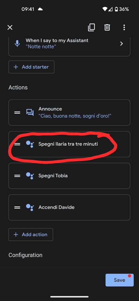Grab reorder handle on Announce action
Screen dimensions: 139x301
(17, 112)
